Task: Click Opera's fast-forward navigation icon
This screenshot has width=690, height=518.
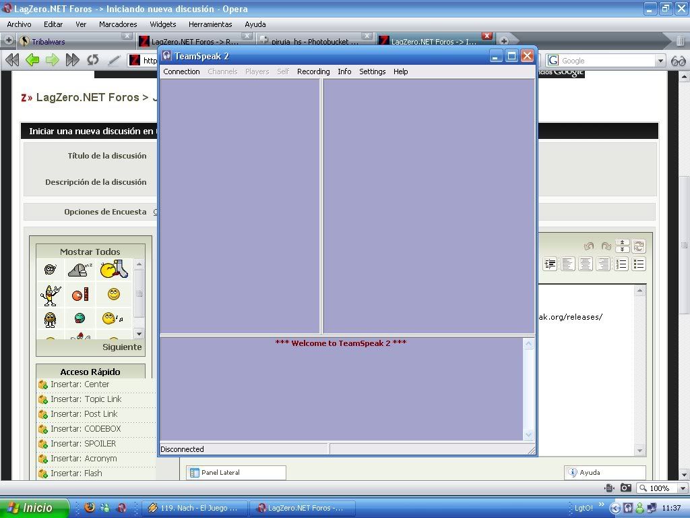Action: pos(72,59)
